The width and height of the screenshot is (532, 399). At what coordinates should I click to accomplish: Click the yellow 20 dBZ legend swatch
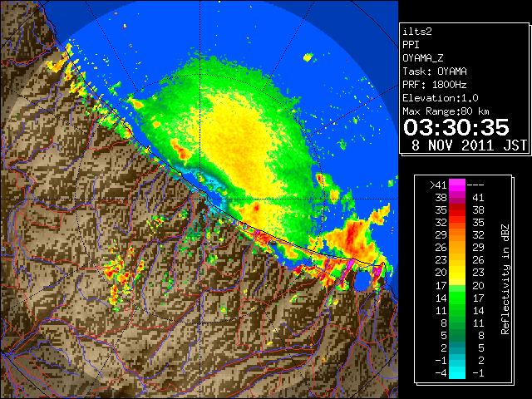pos(457,273)
